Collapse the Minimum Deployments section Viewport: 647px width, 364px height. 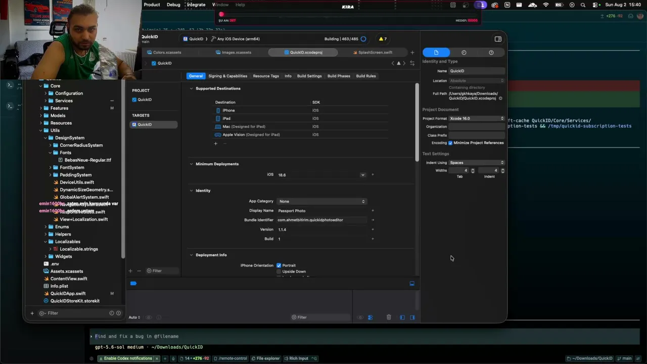[192, 164]
